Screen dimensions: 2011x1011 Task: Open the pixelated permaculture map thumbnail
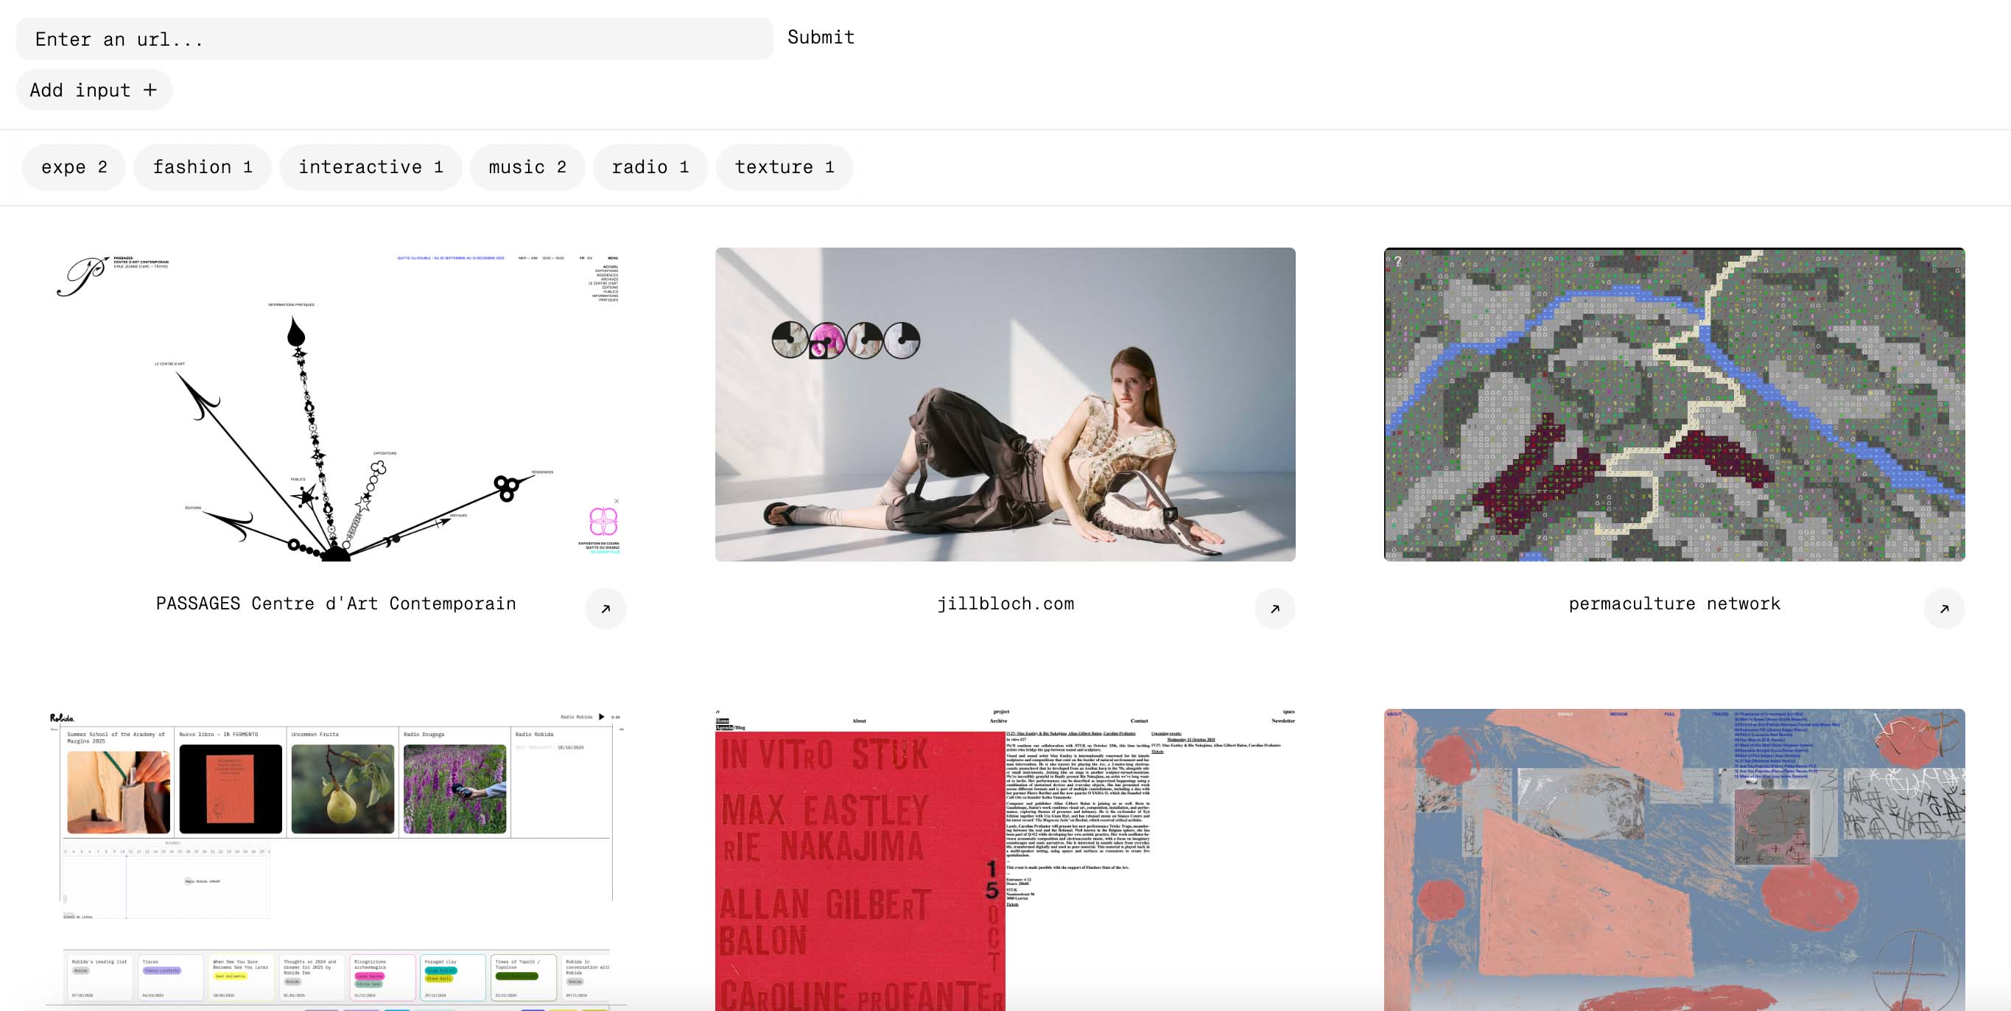click(1674, 405)
